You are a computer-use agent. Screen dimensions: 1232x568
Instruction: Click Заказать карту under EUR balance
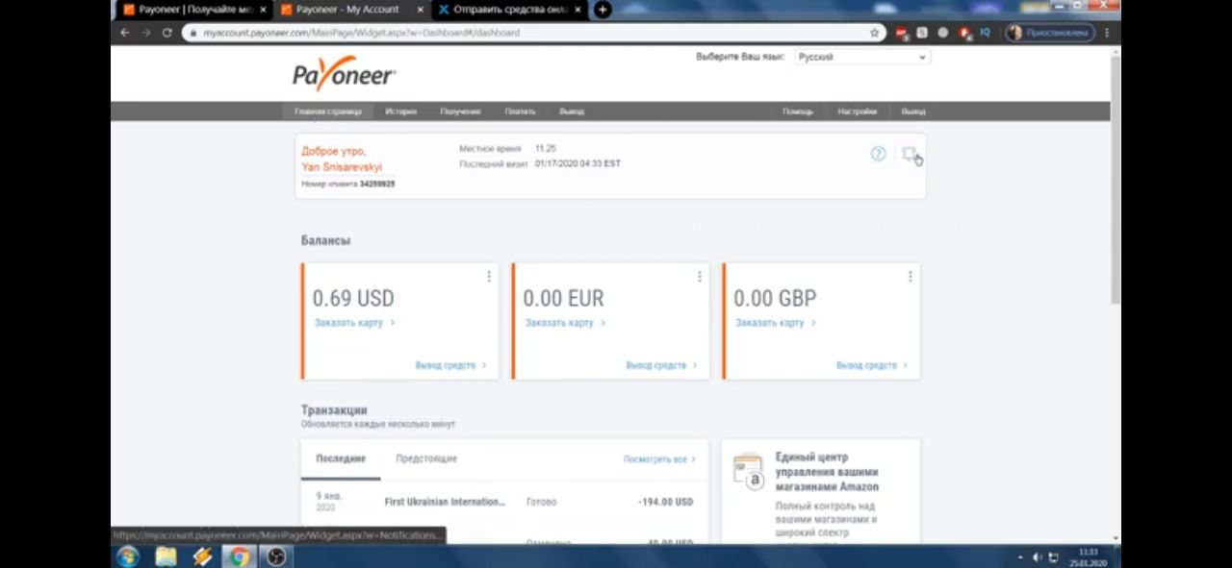coord(565,323)
